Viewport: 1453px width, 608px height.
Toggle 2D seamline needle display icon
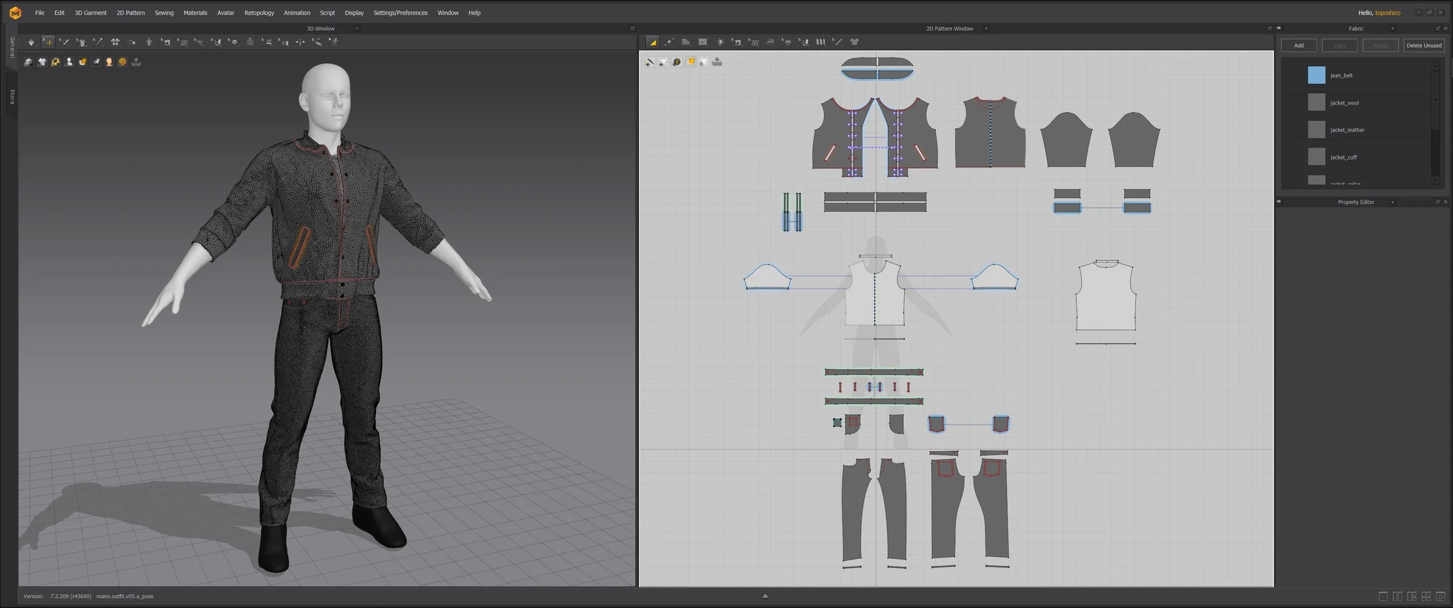[x=650, y=62]
